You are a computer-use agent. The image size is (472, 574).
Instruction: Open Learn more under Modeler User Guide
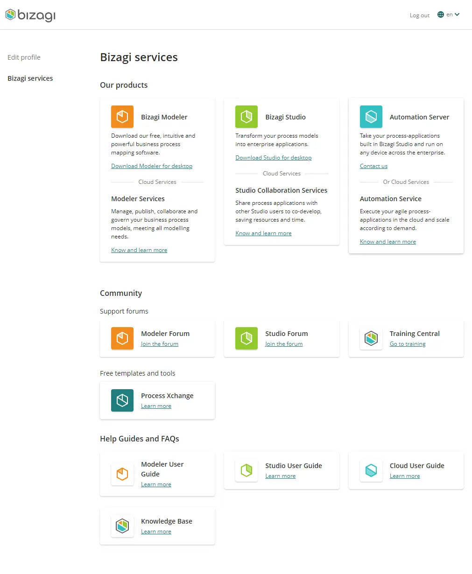(156, 484)
